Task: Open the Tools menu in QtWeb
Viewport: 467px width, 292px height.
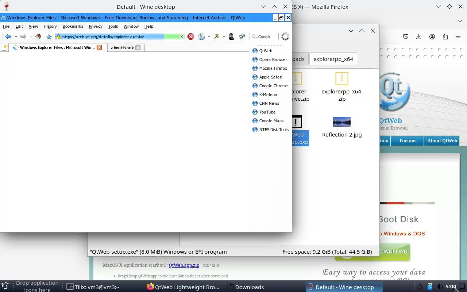Action: (x=113, y=26)
